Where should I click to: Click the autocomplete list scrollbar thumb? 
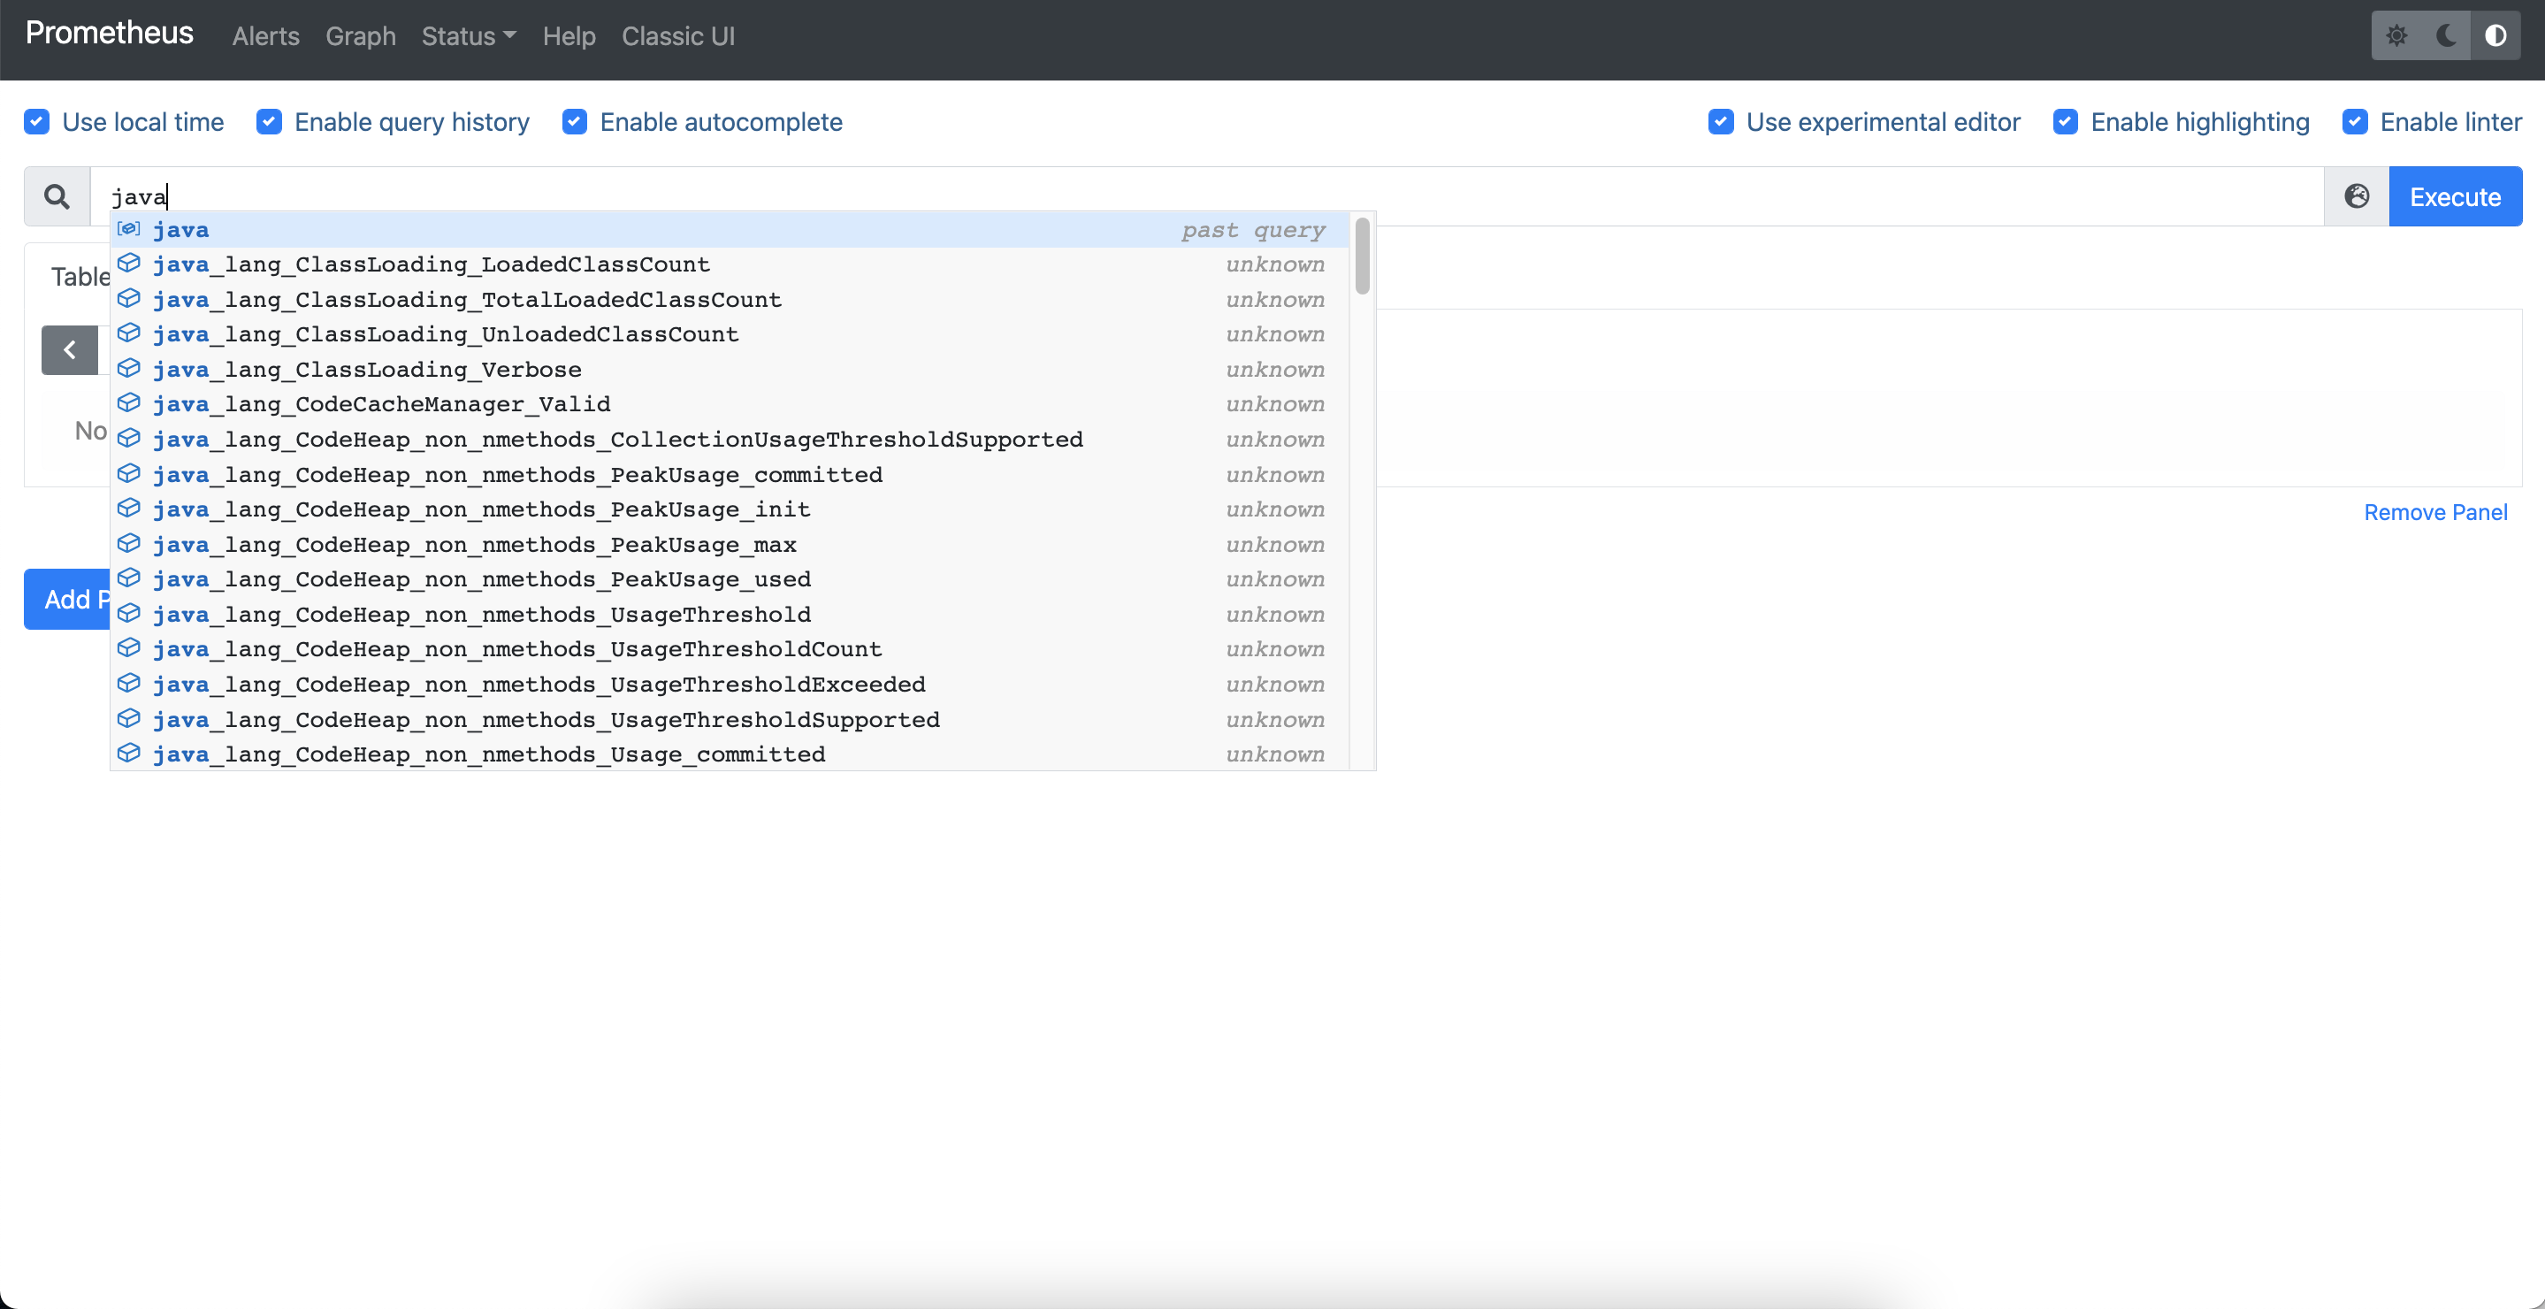tap(1362, 256)
